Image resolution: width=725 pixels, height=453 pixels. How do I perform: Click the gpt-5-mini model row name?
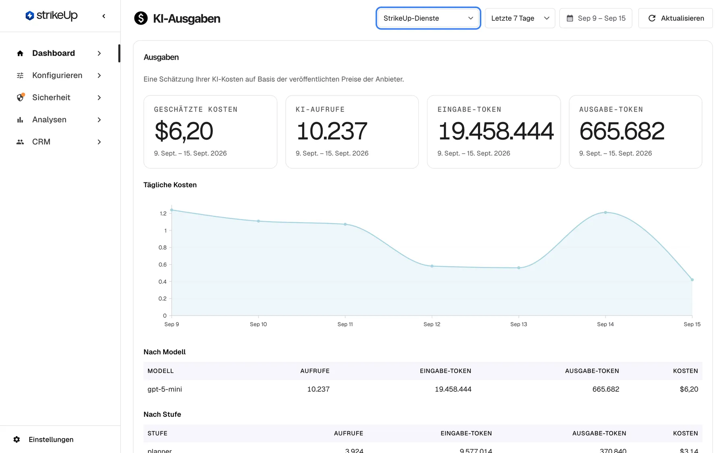coord(165,389)
